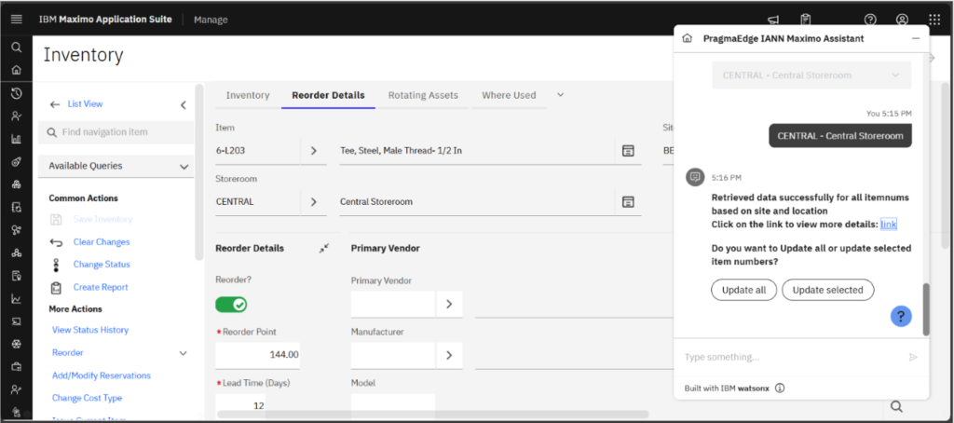Expand the Reorder action submenu chevron
Viewport: 954px width, 423px height.
point(184,353)
